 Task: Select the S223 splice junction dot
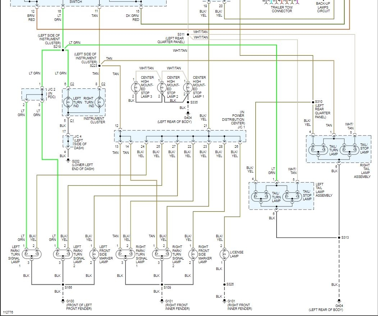coord(99,65)
